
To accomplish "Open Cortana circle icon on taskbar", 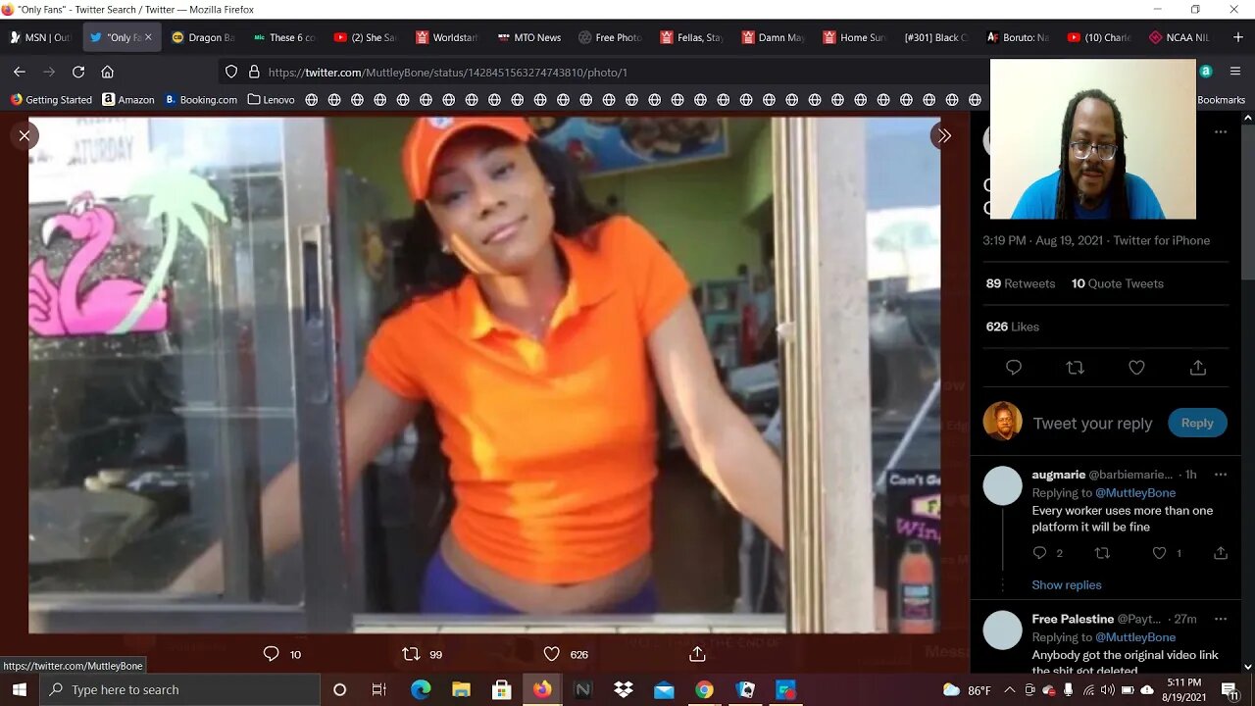I will 339,689.
